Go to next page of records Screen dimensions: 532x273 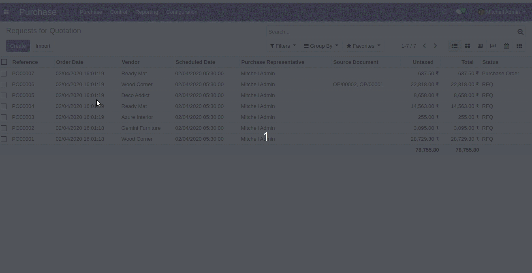pos(436,46)
